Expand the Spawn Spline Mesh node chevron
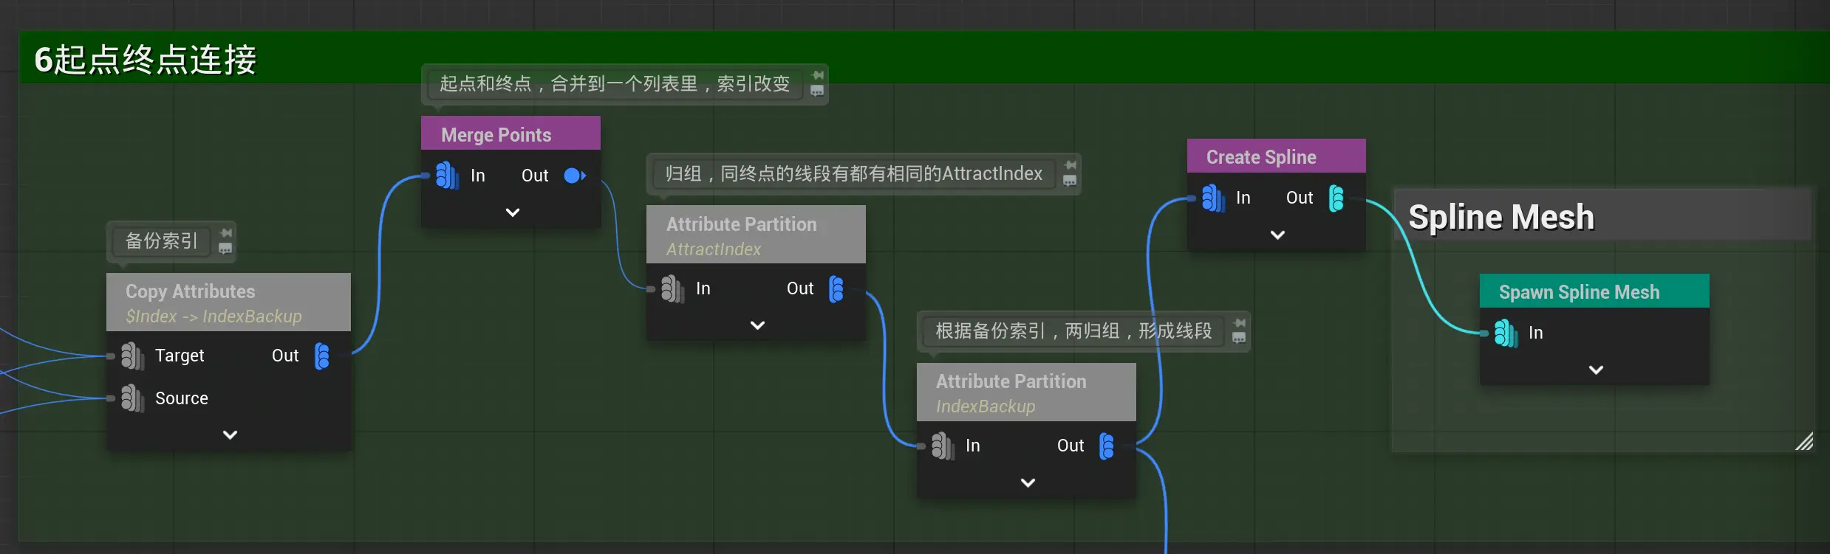The width and height of the screenshot is (1830, 554). (1596, 370)
